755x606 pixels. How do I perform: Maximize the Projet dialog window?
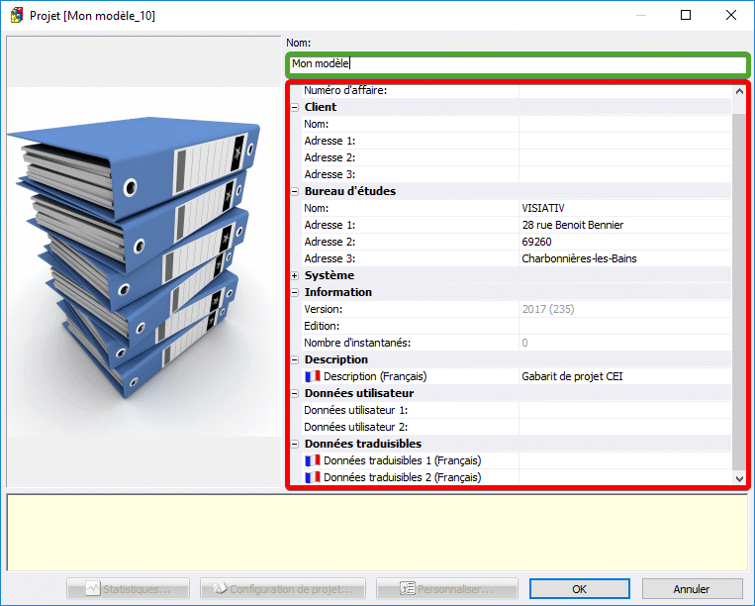click(x=686, y=16)
